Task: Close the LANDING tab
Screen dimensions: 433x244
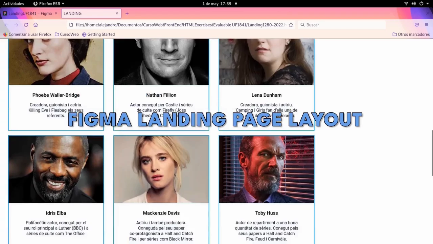Action: pyautogui.click(x=117, y=14)
